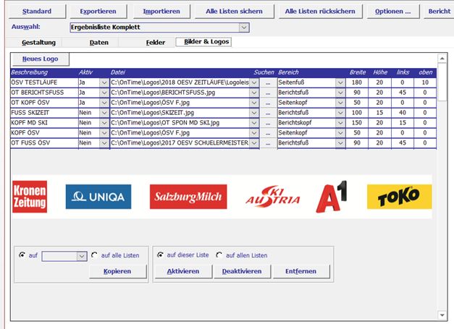Click the Neues Logo button
The width and height of the screenshot is (454, 329).
(x=41, y=59)
